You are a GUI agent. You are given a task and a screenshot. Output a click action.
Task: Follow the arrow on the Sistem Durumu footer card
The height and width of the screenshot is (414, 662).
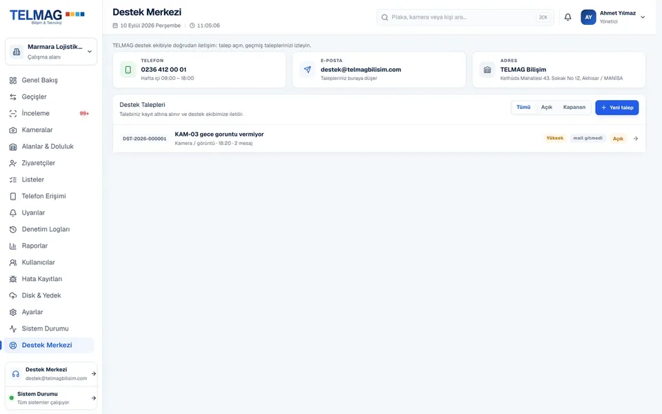pyautogui.click(x=94, y=398)
